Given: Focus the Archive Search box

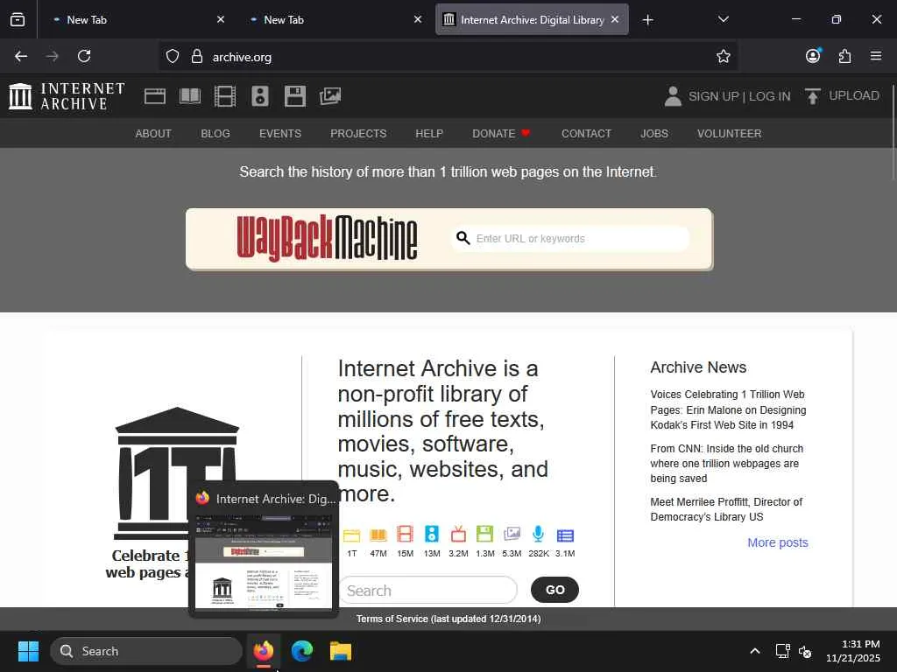Looking at the screenshot, I should click(427, 590).
